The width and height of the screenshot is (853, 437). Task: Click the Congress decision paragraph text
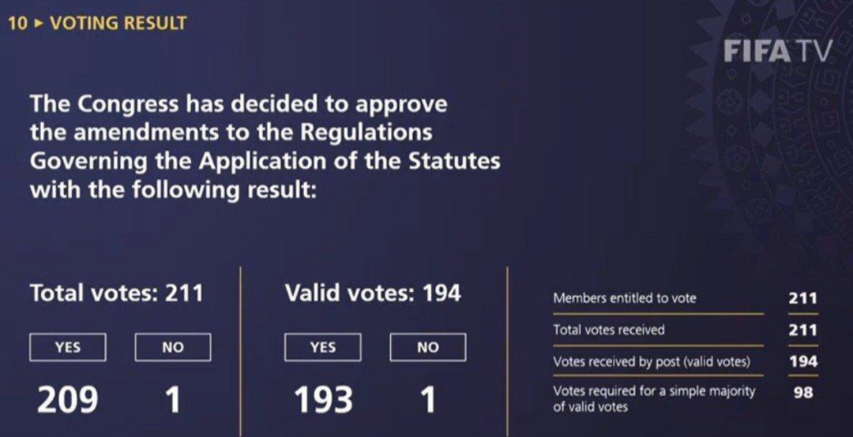(x=265, y=147)
